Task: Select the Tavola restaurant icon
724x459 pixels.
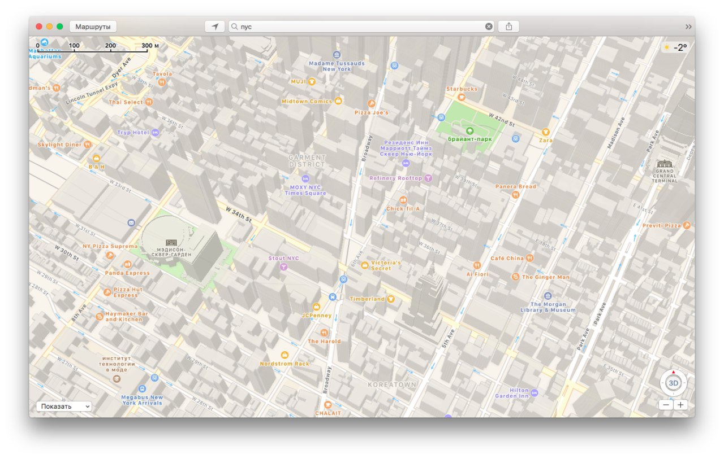Action: 162,82
